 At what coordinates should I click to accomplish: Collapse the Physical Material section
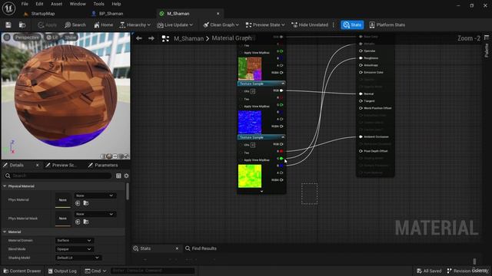[5, 186]
